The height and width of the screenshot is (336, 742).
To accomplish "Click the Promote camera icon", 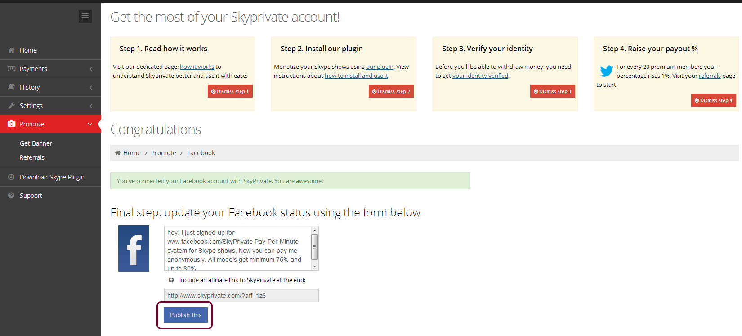I will pyautogui.click(x=11, y=124).
